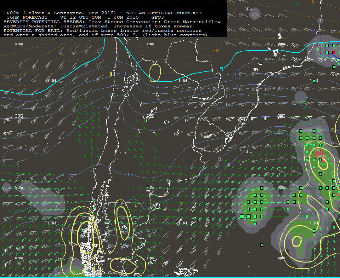340x278 pixels.
Task: Click the 'GFS3' model label
Action: (x=158, y=17)
